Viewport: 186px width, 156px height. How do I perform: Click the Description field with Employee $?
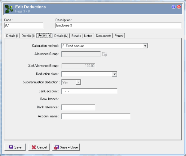pyautogui.click(x=118, y=26)
